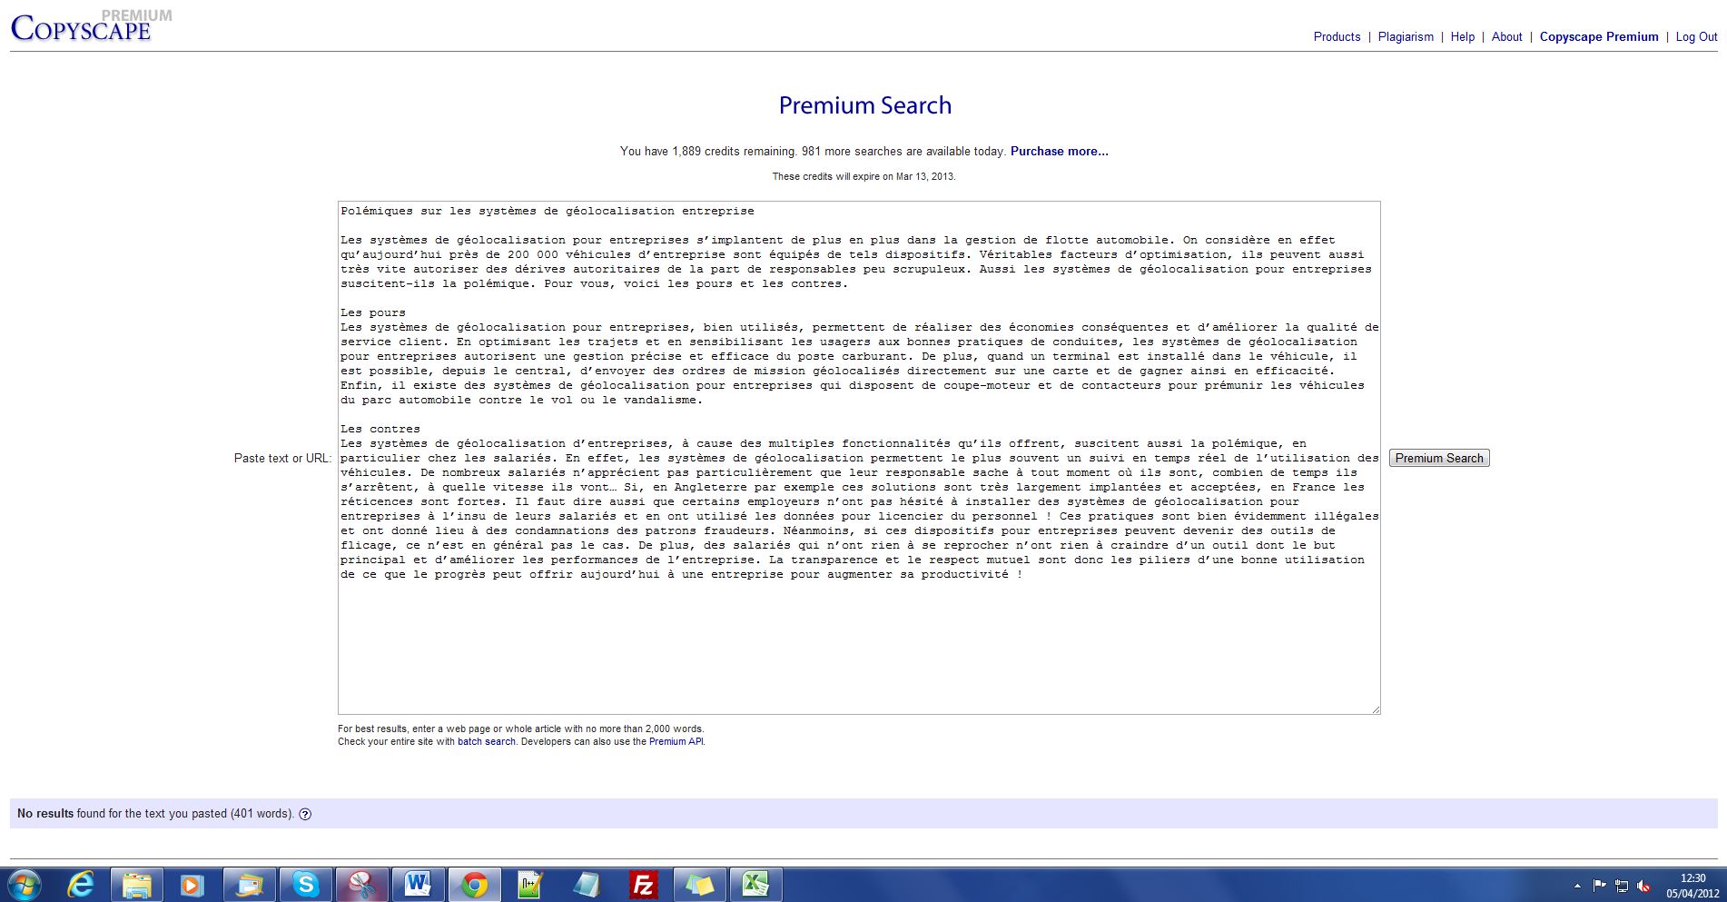Show hidden system tray icons

[1577, 886]
